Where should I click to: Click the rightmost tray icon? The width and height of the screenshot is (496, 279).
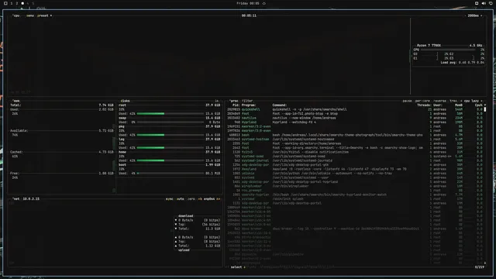(491, 3)
